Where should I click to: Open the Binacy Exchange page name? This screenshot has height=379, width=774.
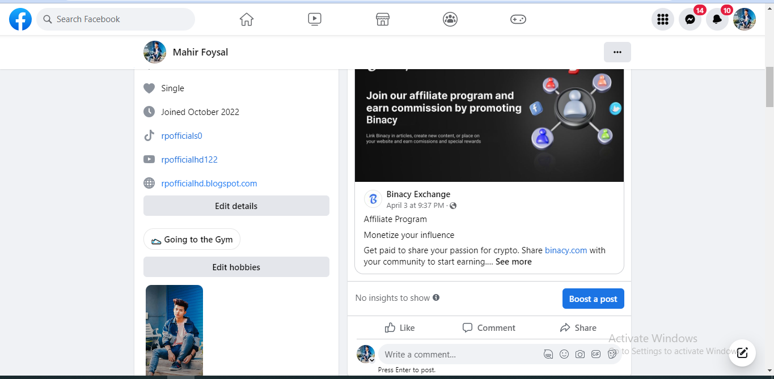pos(418,194)
